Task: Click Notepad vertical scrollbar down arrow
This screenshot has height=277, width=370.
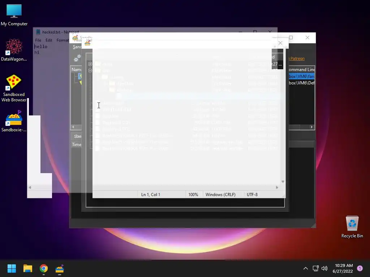Action: coord(283,182)
